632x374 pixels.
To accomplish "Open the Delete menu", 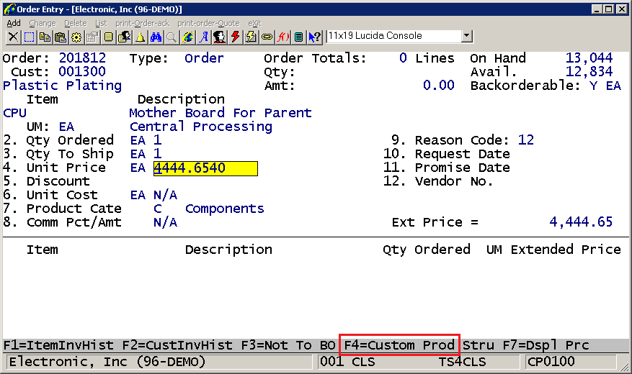I will (76, 23).
